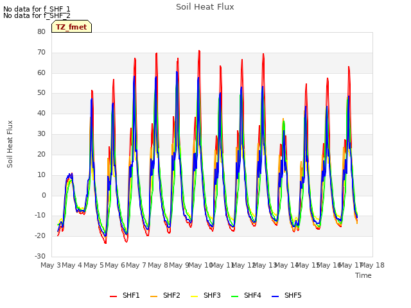Image resolution: width=411 pixels, height=308 pixels.
Task: Click the SHF5 blue legend swatch
Action: (x=275, y=296)
